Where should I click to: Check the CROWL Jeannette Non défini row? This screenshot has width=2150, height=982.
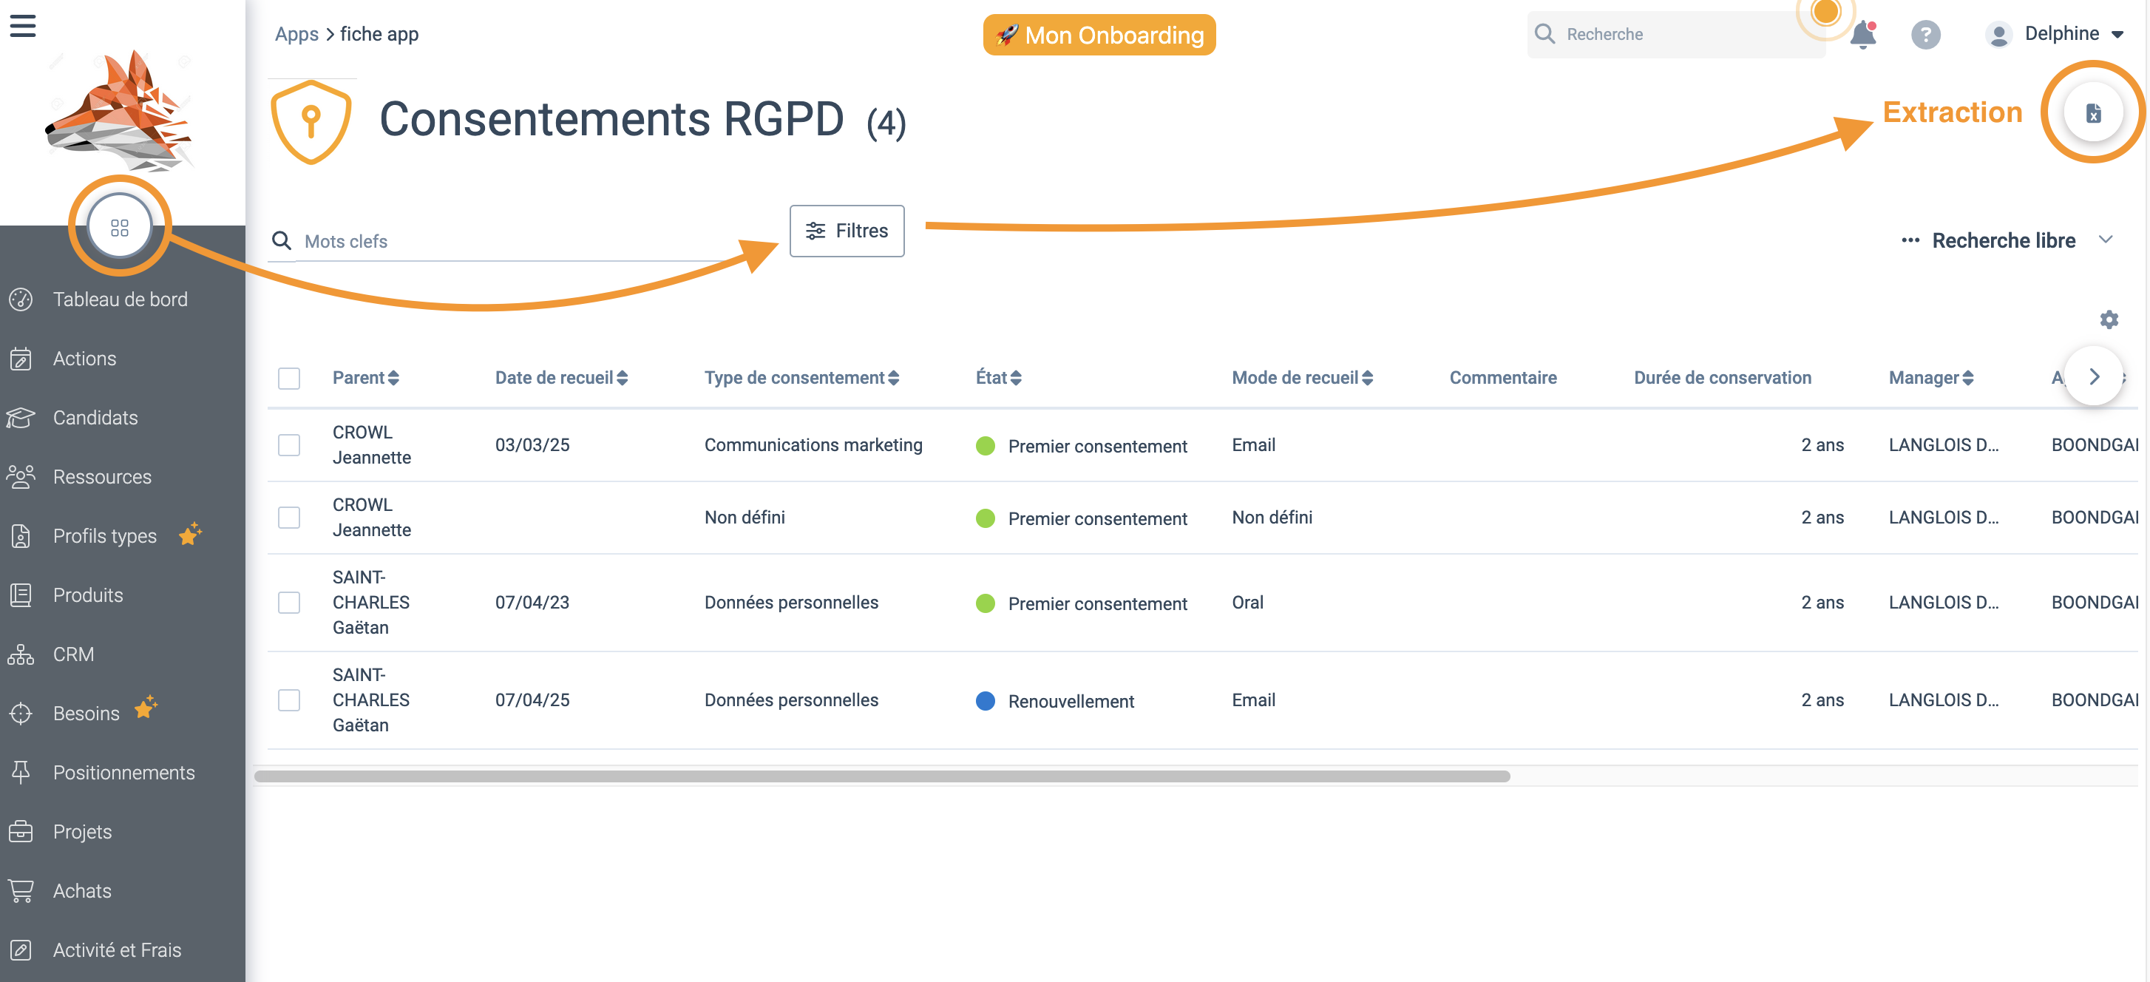(x=289, y=518)
